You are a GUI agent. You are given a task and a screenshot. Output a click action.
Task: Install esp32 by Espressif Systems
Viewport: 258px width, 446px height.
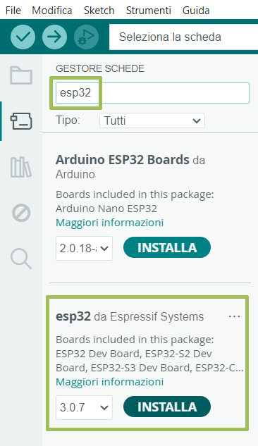tap(167, 407)
